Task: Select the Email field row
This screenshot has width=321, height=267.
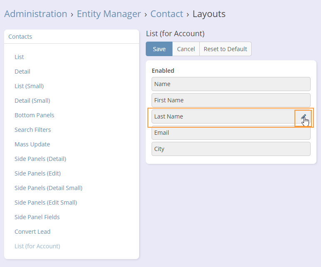Action: click(x=231, y=133)
